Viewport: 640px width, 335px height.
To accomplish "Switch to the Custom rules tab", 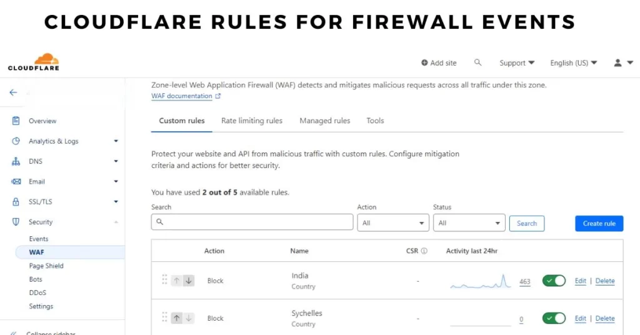I will tap(182, 121).
